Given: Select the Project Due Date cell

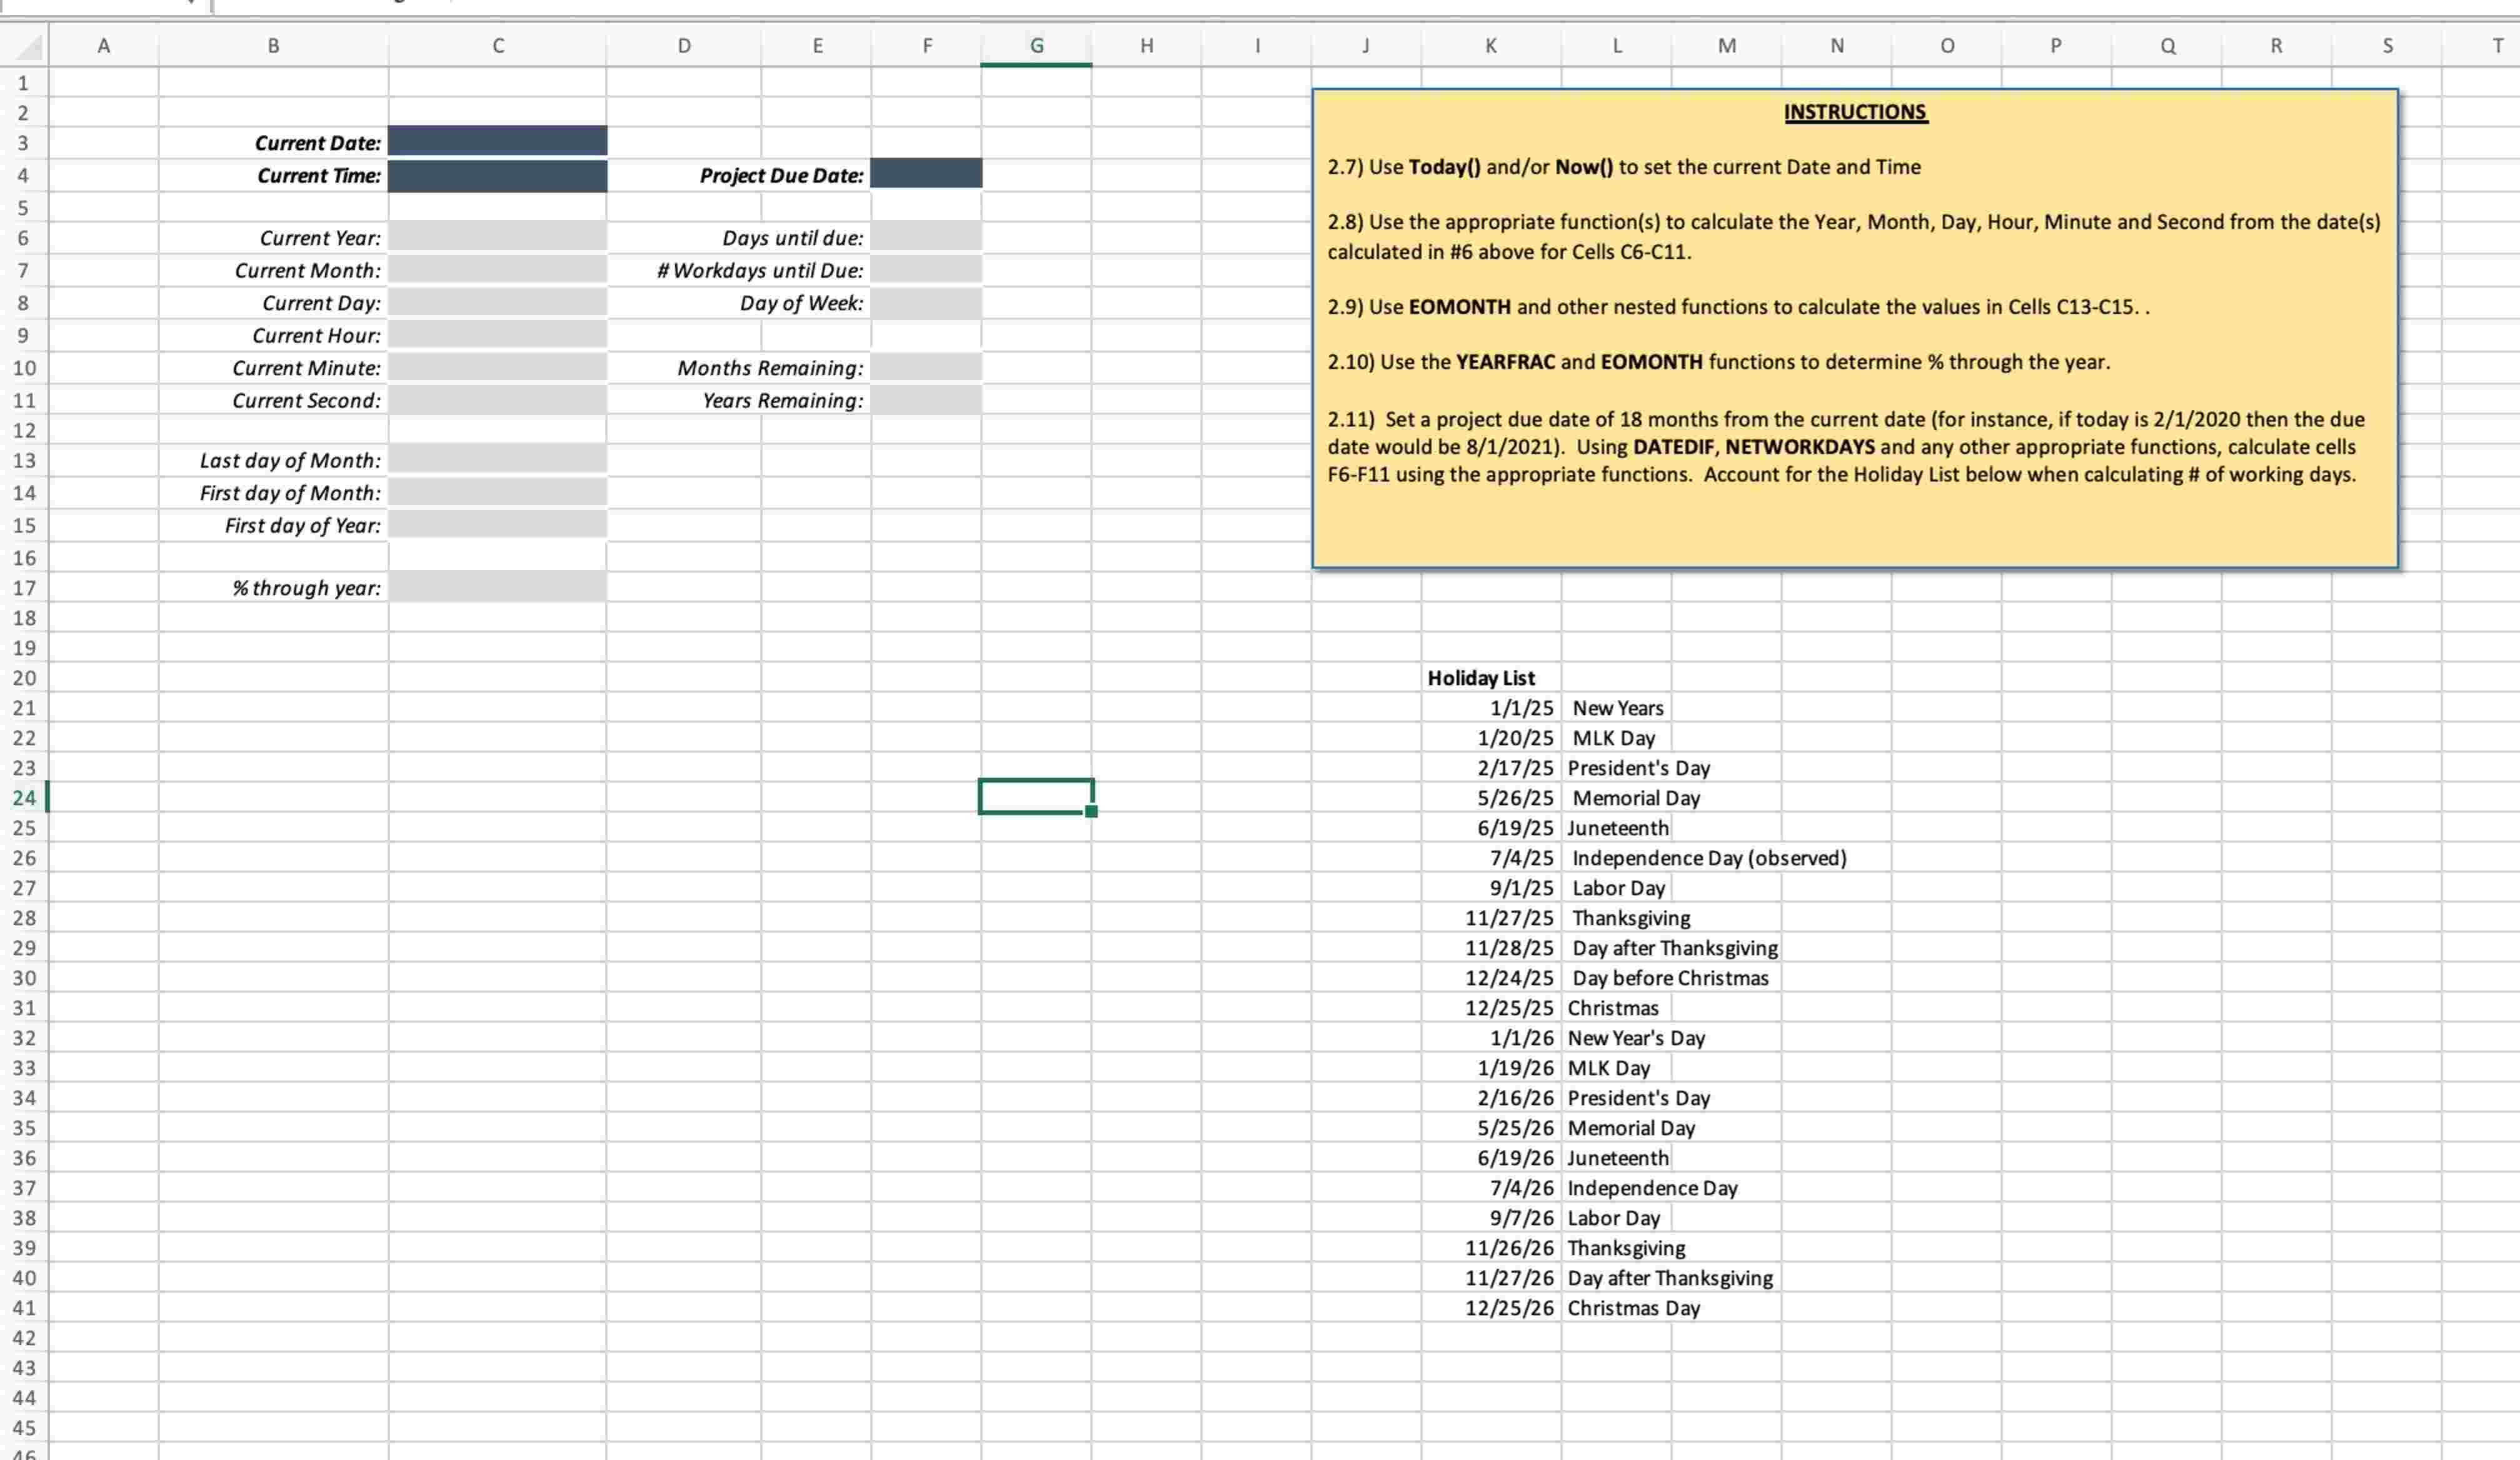Looking at the screenshot, I should (x=926, y=174).
